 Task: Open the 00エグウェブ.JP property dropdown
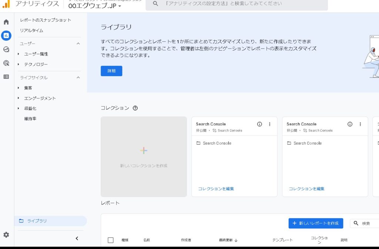coord(95,6)
